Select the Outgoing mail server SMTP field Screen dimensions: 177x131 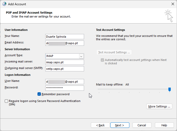tap(65, 69)
